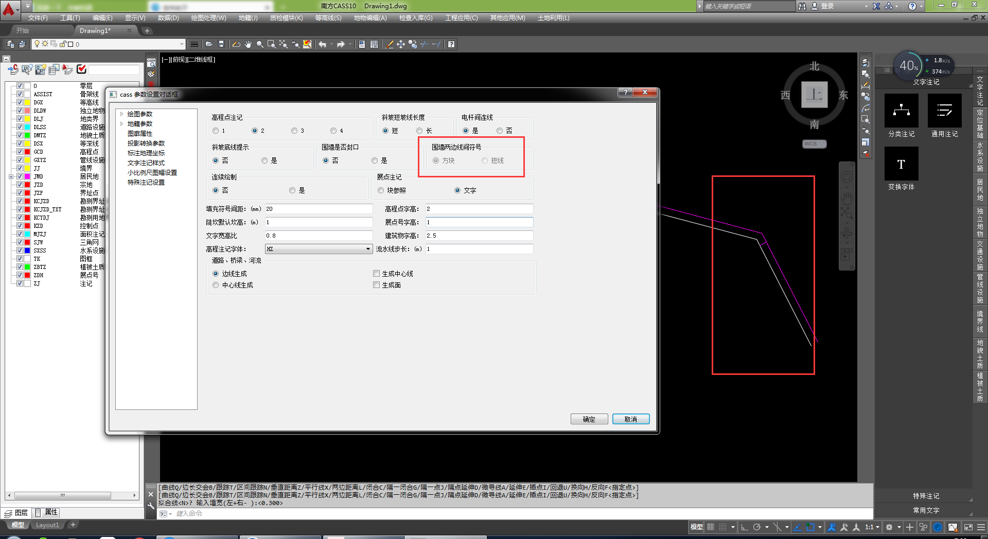Viewport: 988px width, 539px height.
Task: Toggle object snap square icon in status bar
Action: 810,527
